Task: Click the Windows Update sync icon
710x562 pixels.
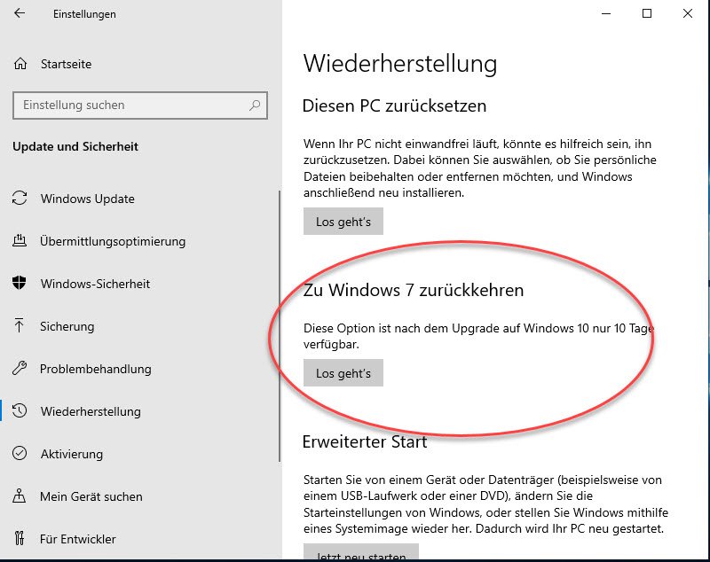Action: [20, 198]
